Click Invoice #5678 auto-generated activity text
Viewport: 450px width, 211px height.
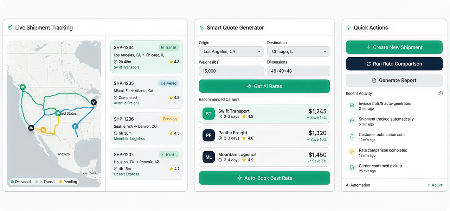click(385, 103)
